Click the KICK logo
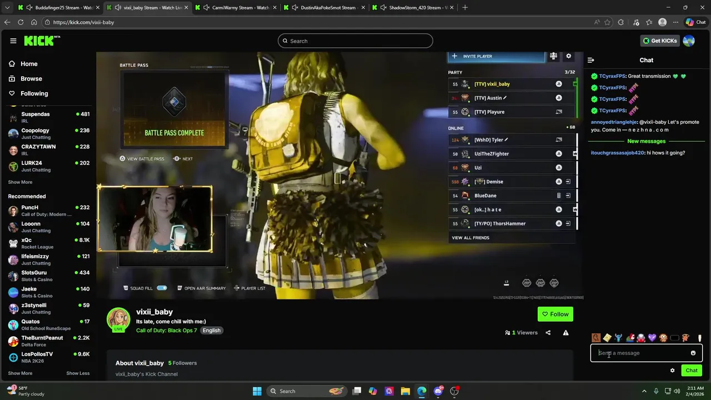The width and height of the screenshot is (711, 400). [x=42, y=41]
